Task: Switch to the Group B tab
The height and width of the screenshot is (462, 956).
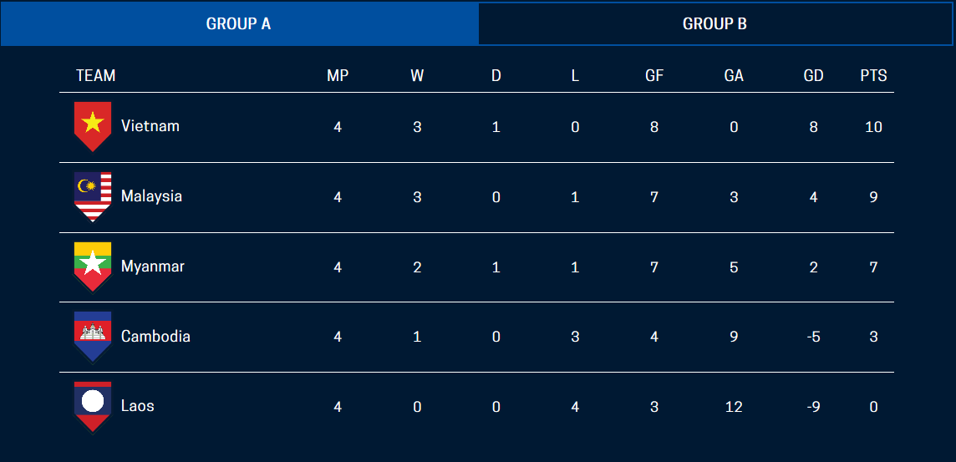Action: [x=715, y=23]
